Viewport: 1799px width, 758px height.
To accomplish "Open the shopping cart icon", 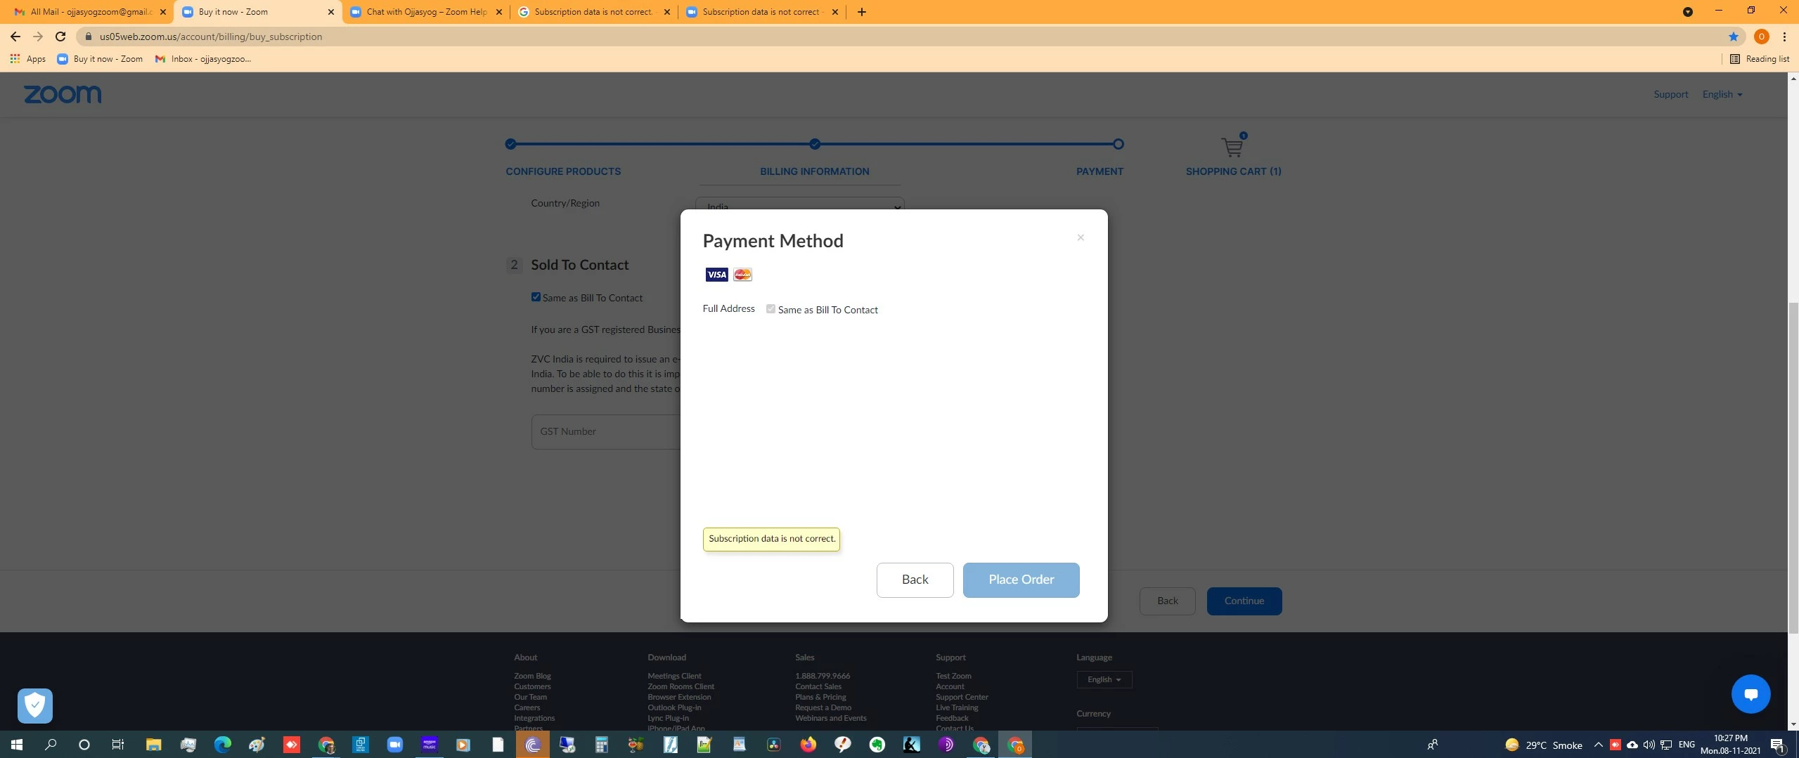I will click(1232, 146).
